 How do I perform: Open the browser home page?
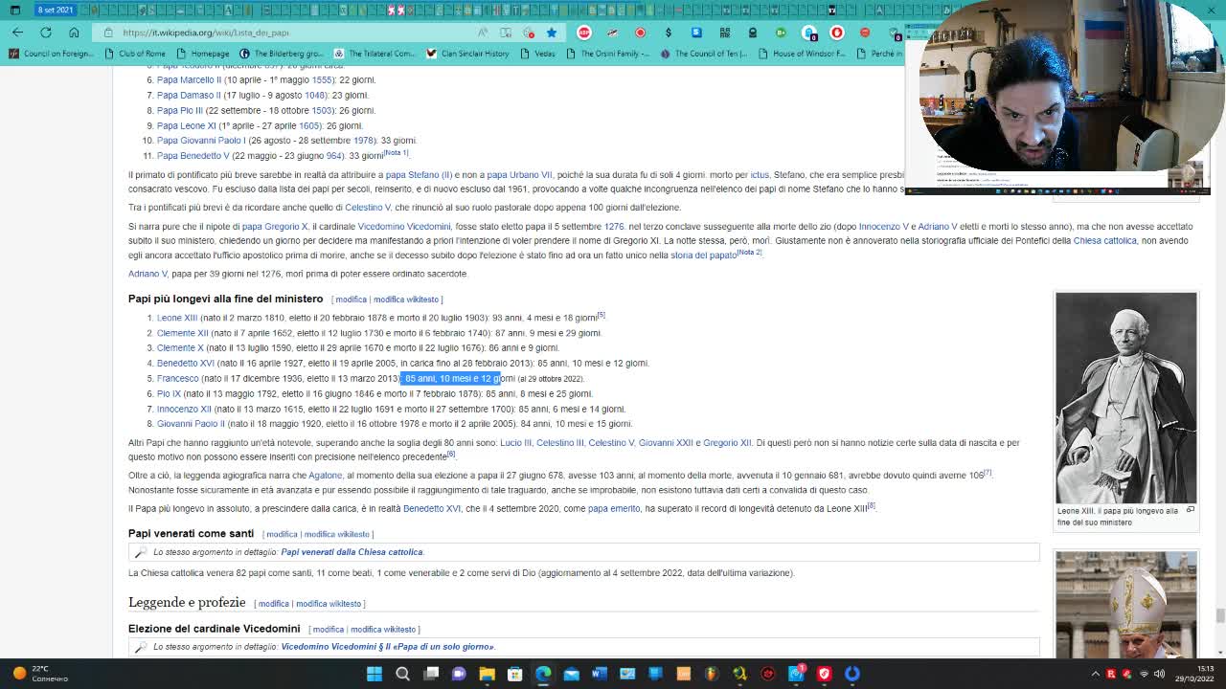coord(74,32)
